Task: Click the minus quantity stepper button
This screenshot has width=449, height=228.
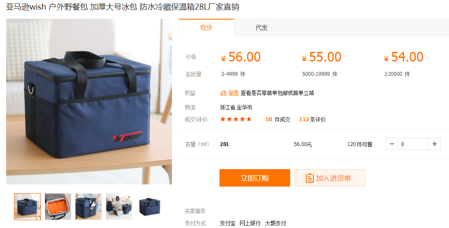Action: pyautogui.click(x=392, y=144)
